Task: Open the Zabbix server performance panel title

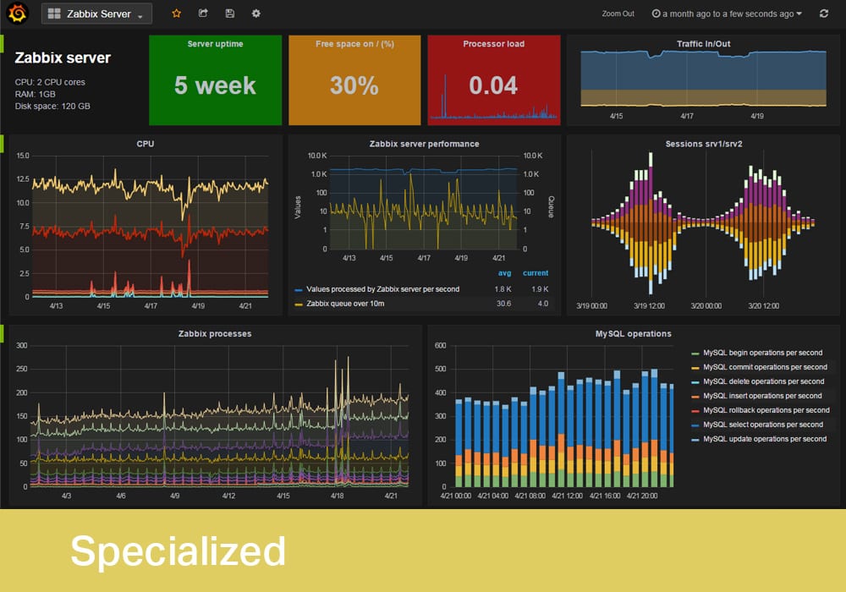Action: pyautogui.click(x=424, y=144)
